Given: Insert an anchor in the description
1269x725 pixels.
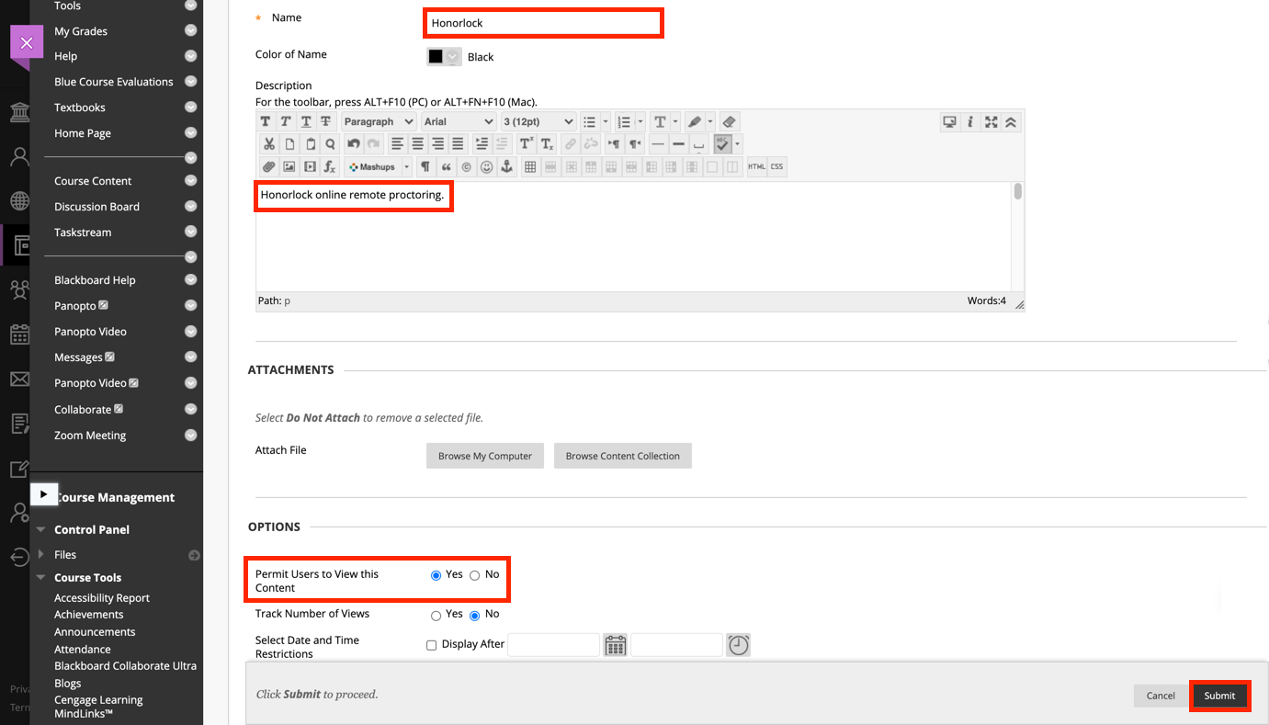Looking at the screenshot, I should pos(505,167).
